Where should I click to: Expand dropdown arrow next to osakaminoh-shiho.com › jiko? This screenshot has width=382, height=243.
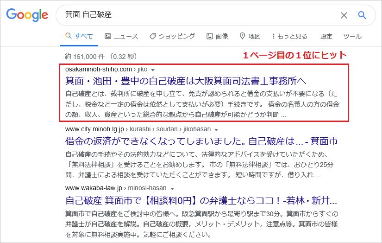tap(153, 70)
